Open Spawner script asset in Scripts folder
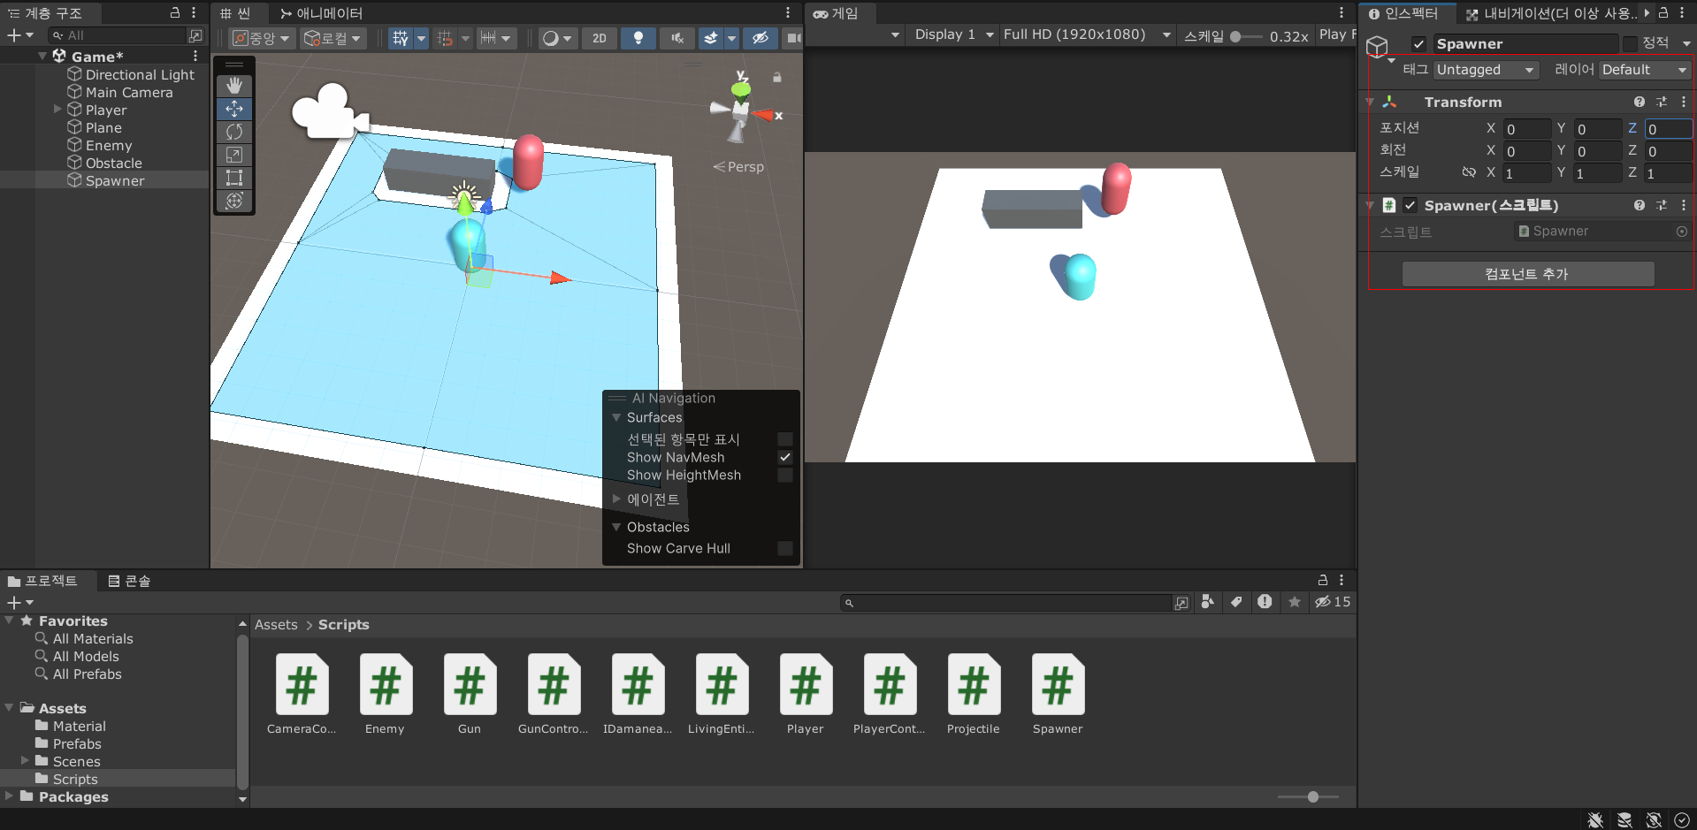This screenshot has width=1697, height=830. click(x=1058, y=694)
